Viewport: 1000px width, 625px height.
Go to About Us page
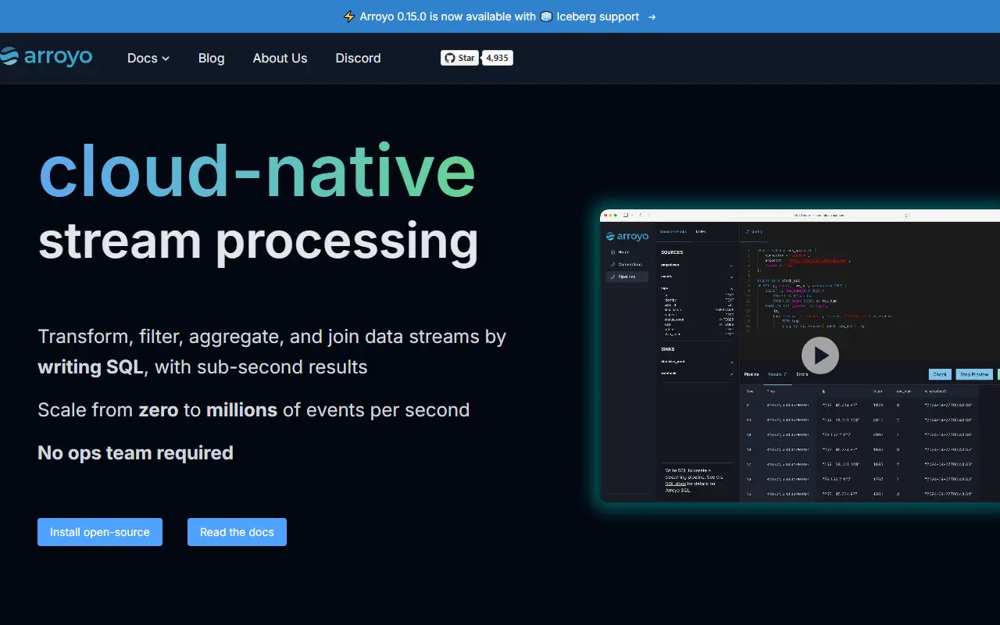(280, 58)
